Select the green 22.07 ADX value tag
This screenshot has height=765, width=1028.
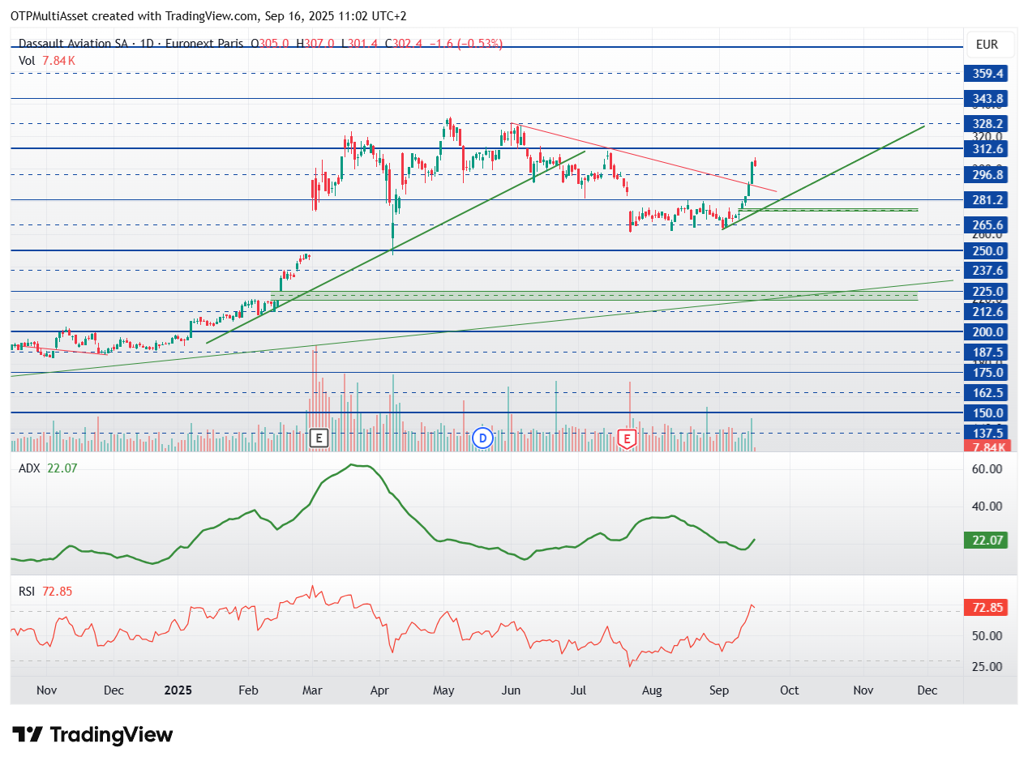(985, 540)
